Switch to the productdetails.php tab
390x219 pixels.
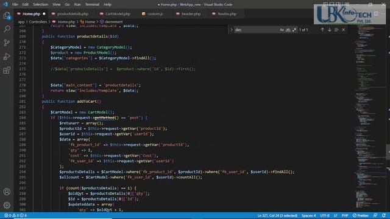pos(73,14)
